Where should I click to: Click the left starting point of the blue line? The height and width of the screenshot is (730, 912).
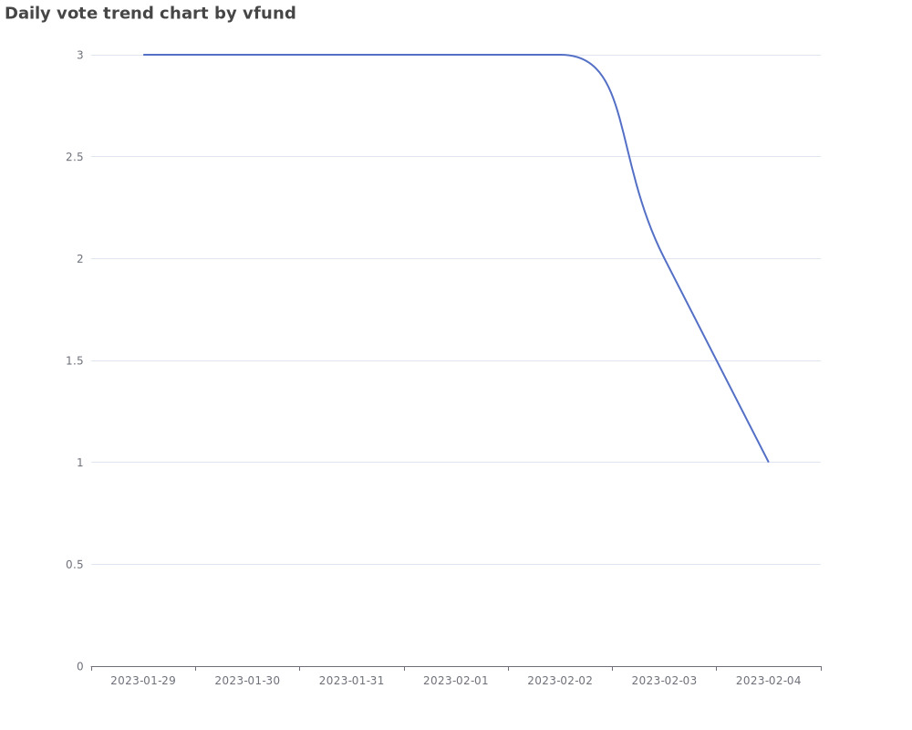click(x=144, y=55)
